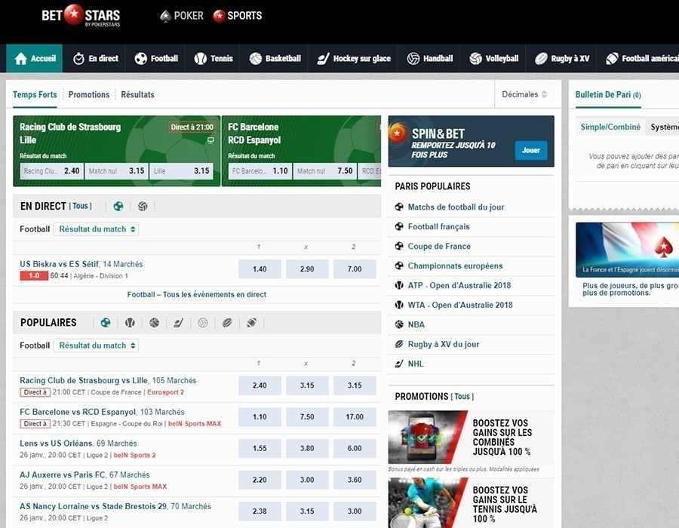Open the Sports section in header
Screen dimensions: 679x528
coord(238,16)
